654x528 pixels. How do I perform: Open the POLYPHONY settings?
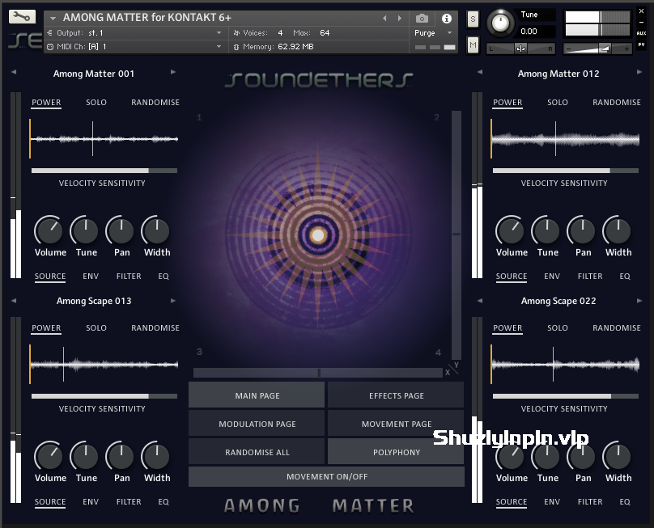396,452
